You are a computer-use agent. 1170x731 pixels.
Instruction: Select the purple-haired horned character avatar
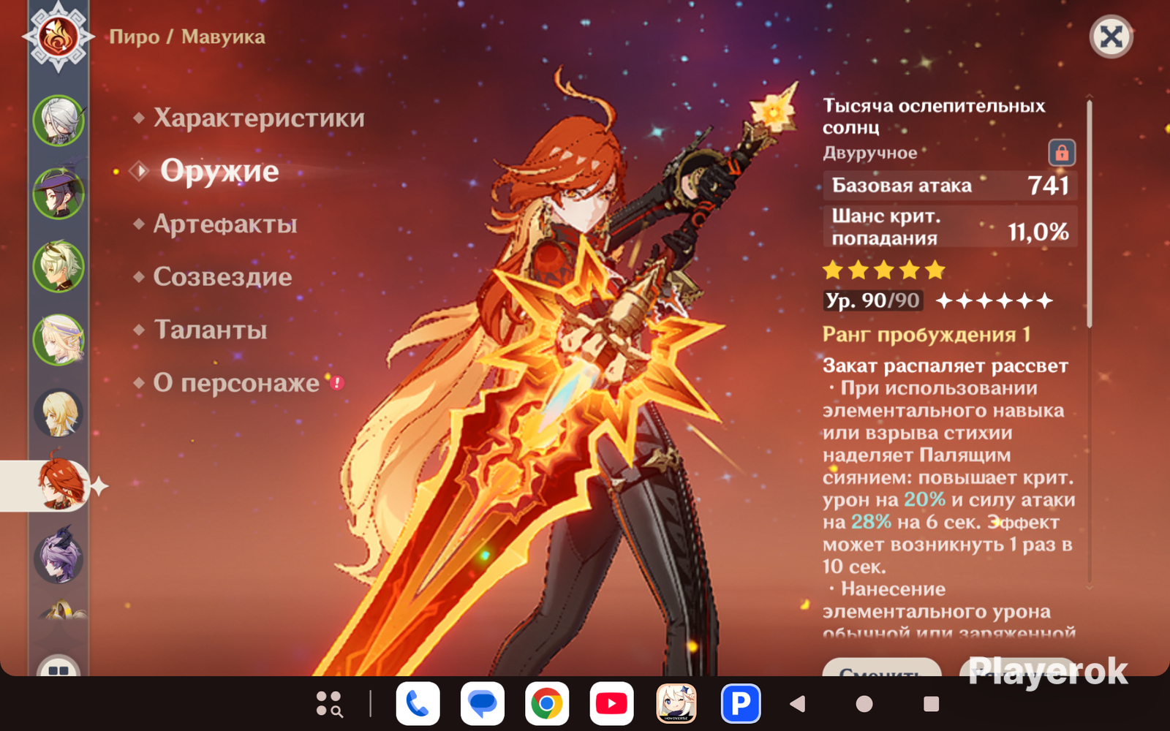(58, 558)
